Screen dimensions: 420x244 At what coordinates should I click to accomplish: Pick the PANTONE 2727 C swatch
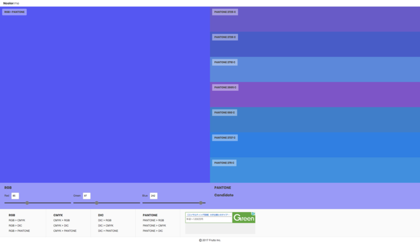coord(315,144)
